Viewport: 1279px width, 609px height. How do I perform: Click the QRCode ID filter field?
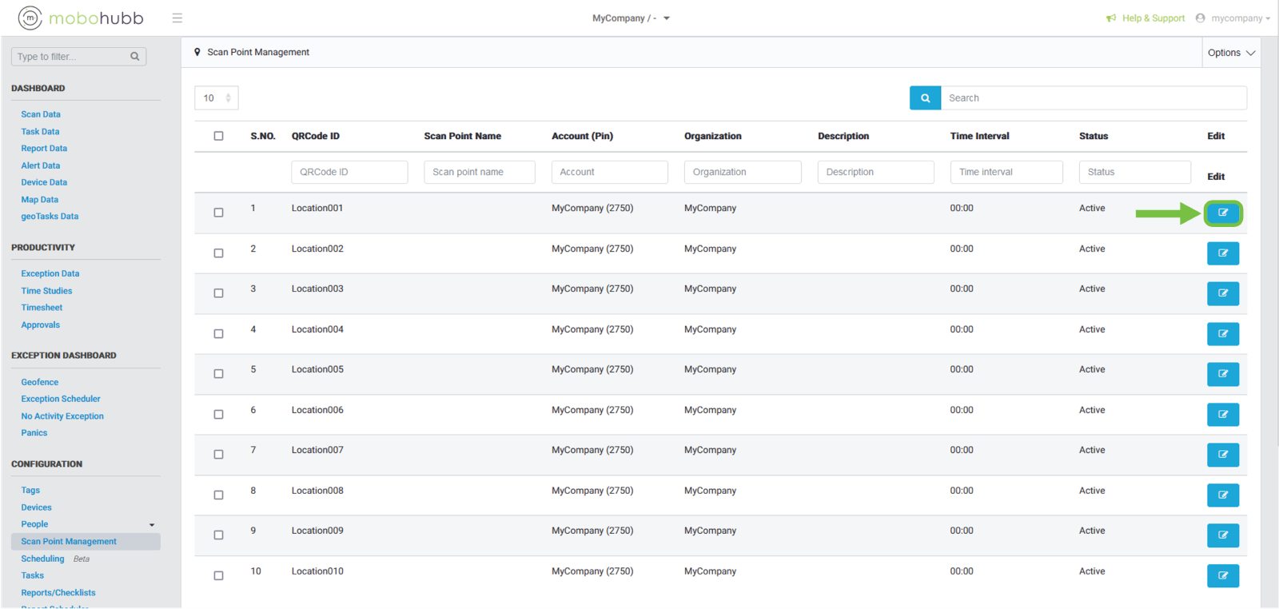pos(349,172)
